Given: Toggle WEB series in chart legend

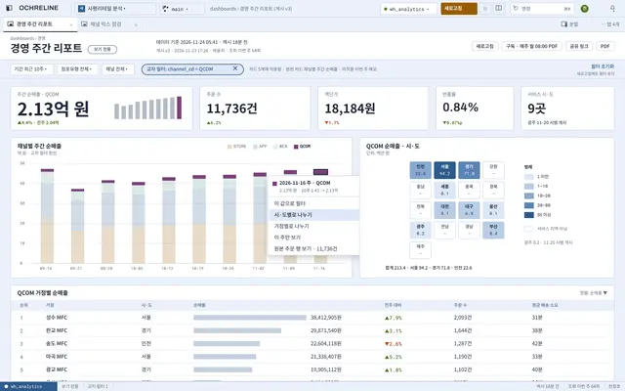Looking at the screenshot, I should 280,147.
